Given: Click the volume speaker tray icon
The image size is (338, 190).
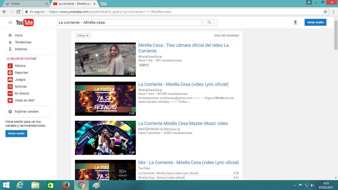Looking at the screenshot, I should 312,185.
